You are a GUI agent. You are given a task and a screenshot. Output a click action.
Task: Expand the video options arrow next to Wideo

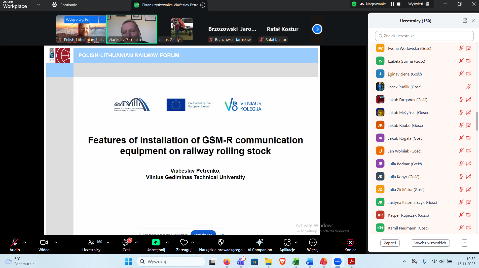pyautogui.click(x=56, y=242)
